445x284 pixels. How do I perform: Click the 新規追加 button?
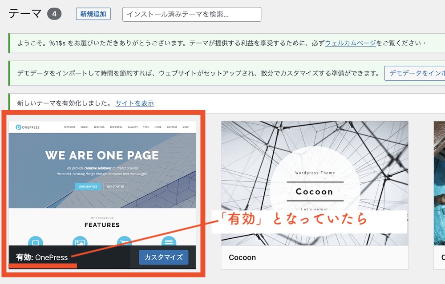pos(93,14)
